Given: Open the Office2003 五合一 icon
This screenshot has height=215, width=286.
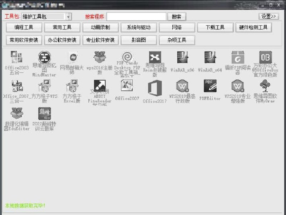Looking at the screenshot, I should (x=16, y=57).
